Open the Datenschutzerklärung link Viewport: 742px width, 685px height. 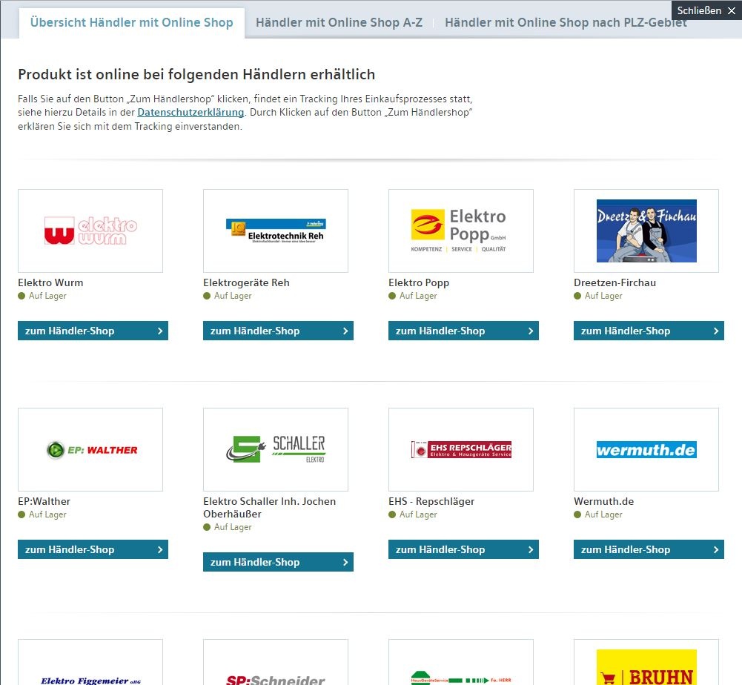pos(191,112)
